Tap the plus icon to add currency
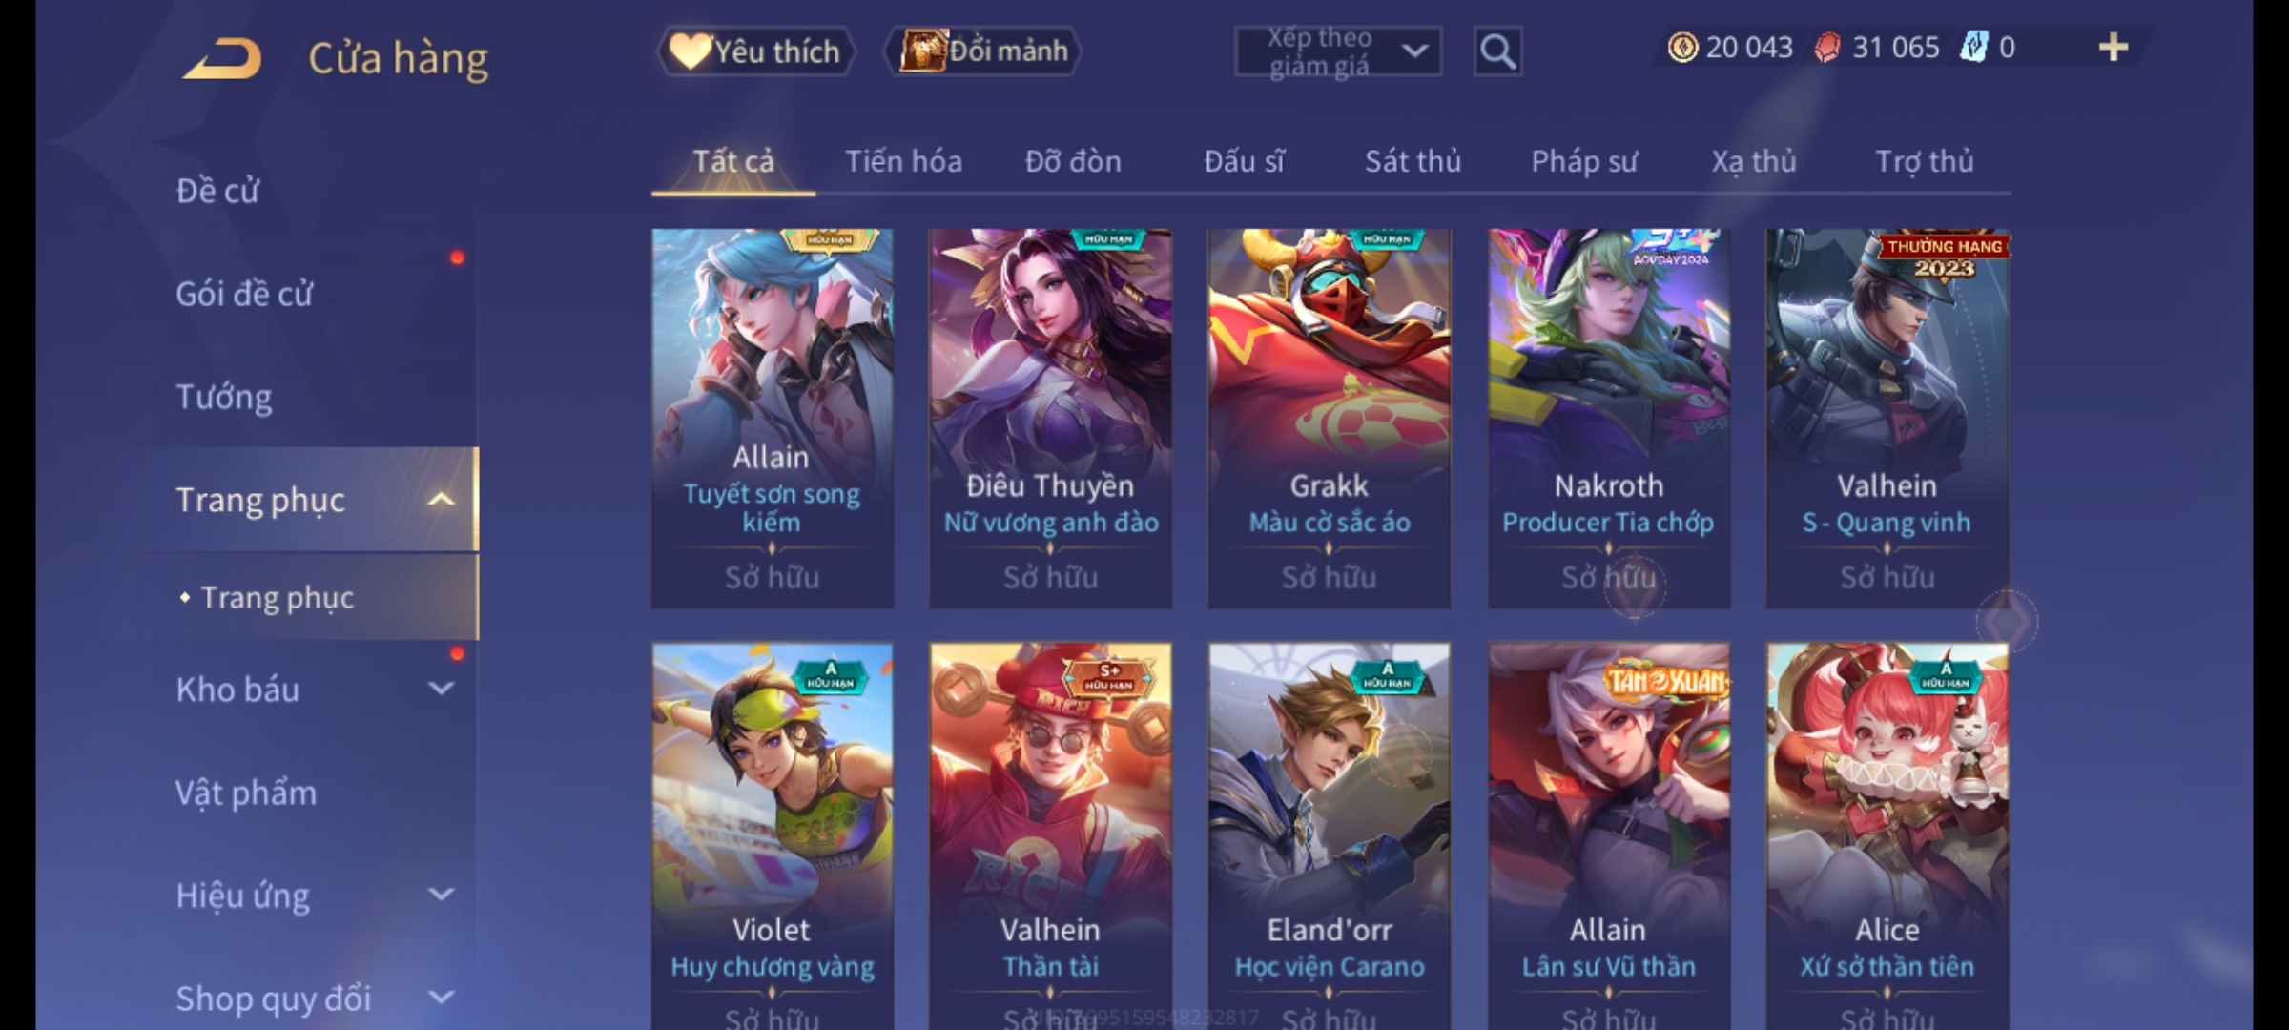This screenshot has height=1030, width=2289. (x=2114, y=47)
